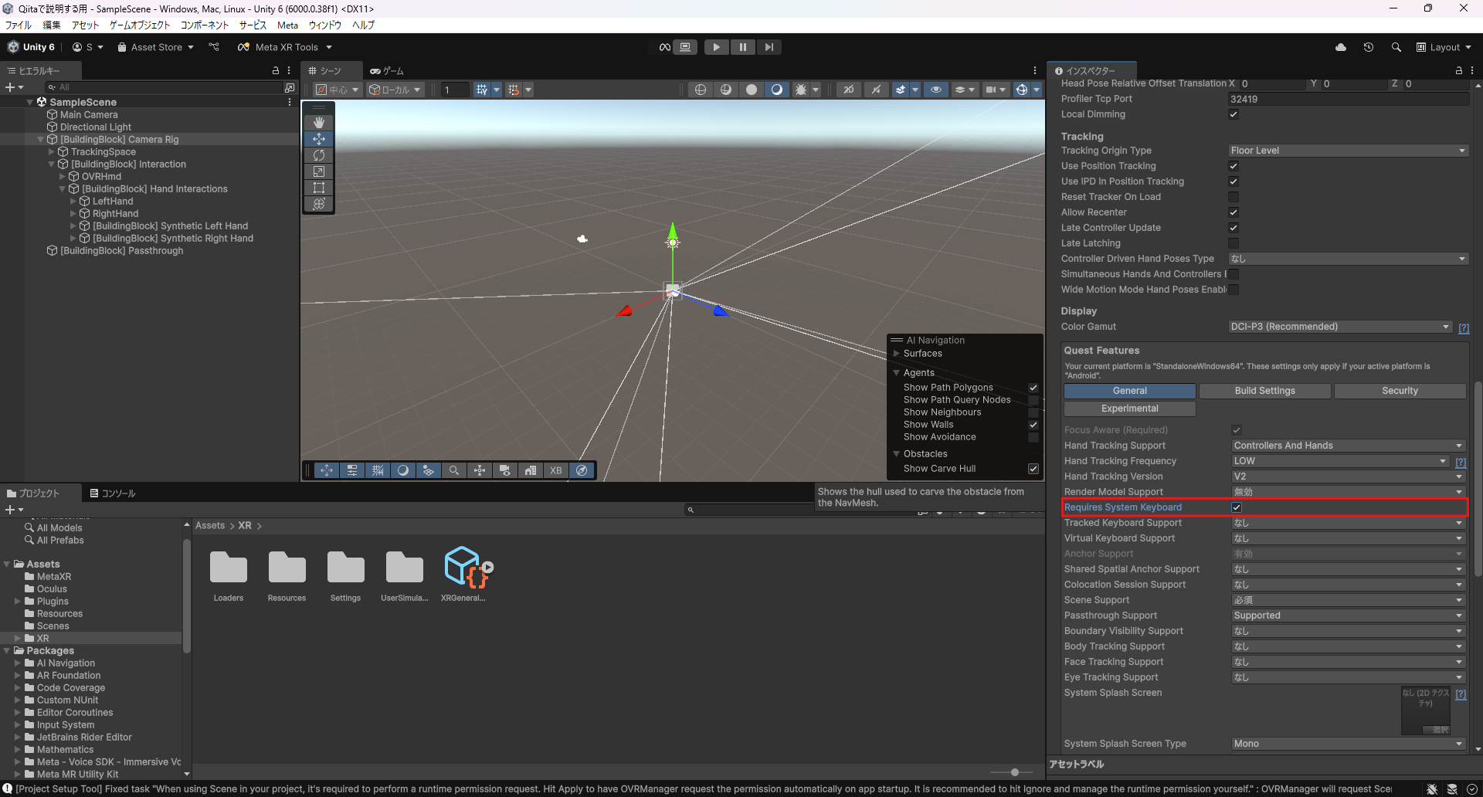This screenshot has height=797, width=1483.
Task: Select the Rotate tool in Scene tools
Action: pyautogui.click(x=319, y=155)
